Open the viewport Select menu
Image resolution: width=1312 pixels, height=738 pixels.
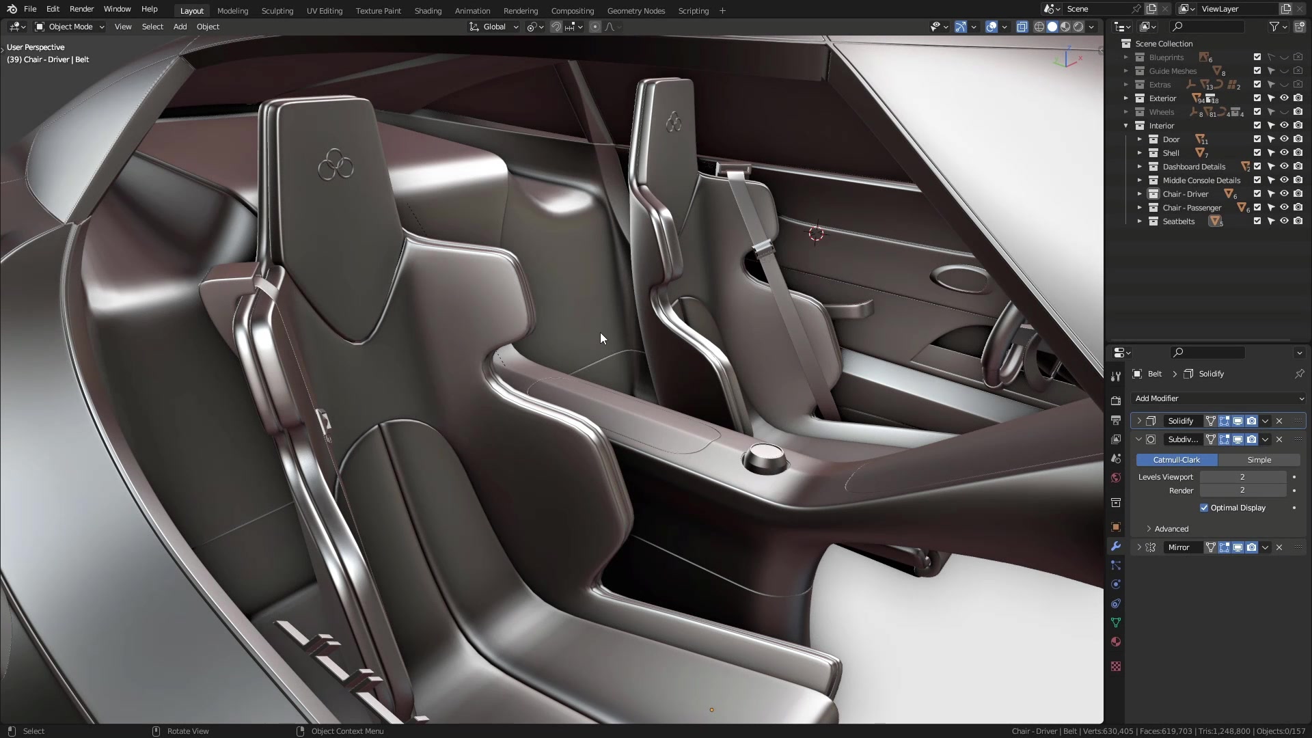pyautogui.click(x=152, y=27)
